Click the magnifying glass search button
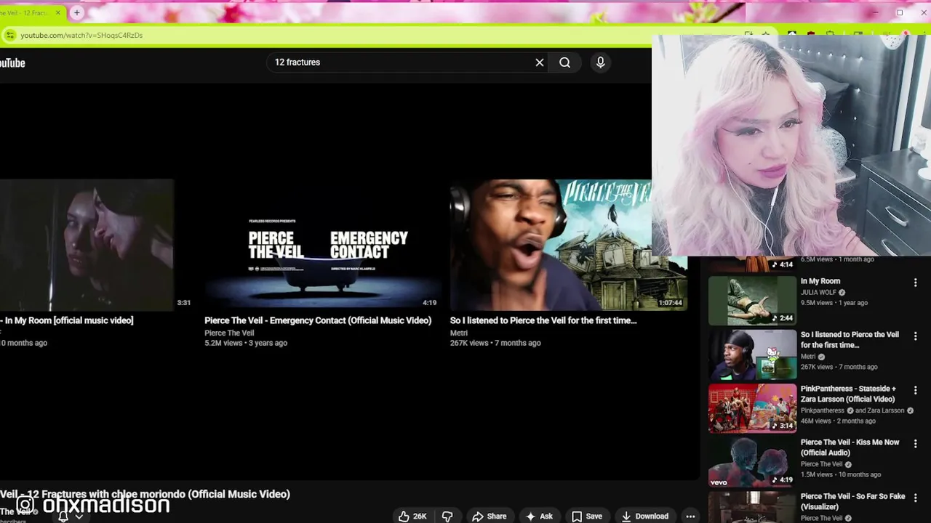The width and height of the screenshot is (931, 523). coord(564,62)
